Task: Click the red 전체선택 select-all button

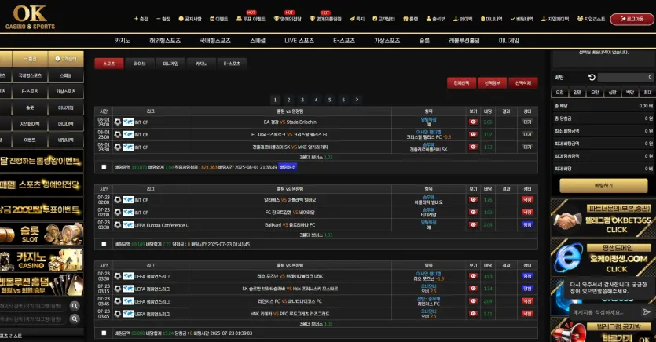Action: (461, 82)
